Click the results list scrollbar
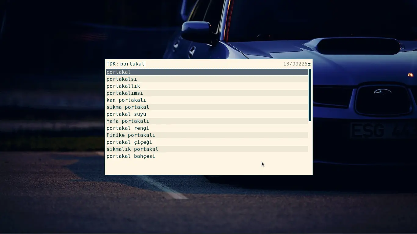 [310, 95]
